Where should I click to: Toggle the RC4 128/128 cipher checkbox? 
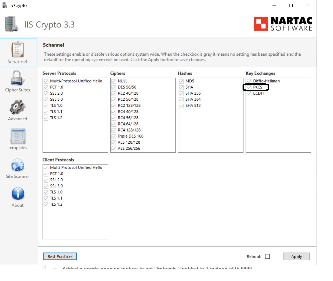[x=113, y=131]
